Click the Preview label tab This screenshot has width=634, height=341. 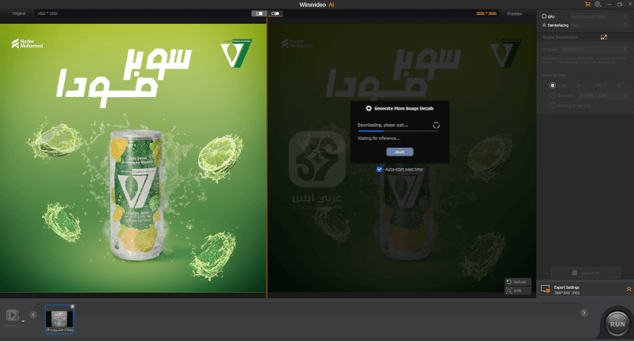coord(514,13)
